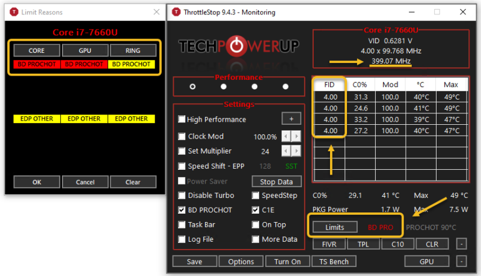Open the FIVR settings
The width and height of the screenshot is (481, 276).
click(x=329, y=244)
